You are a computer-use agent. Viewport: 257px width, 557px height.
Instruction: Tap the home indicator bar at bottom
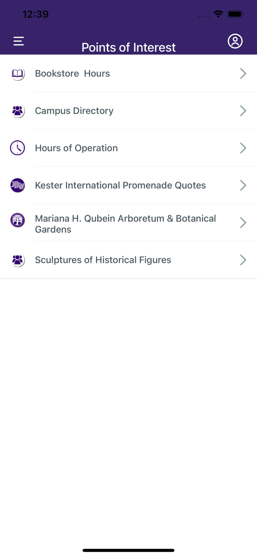pyautogui.click(x=128, y=550)
